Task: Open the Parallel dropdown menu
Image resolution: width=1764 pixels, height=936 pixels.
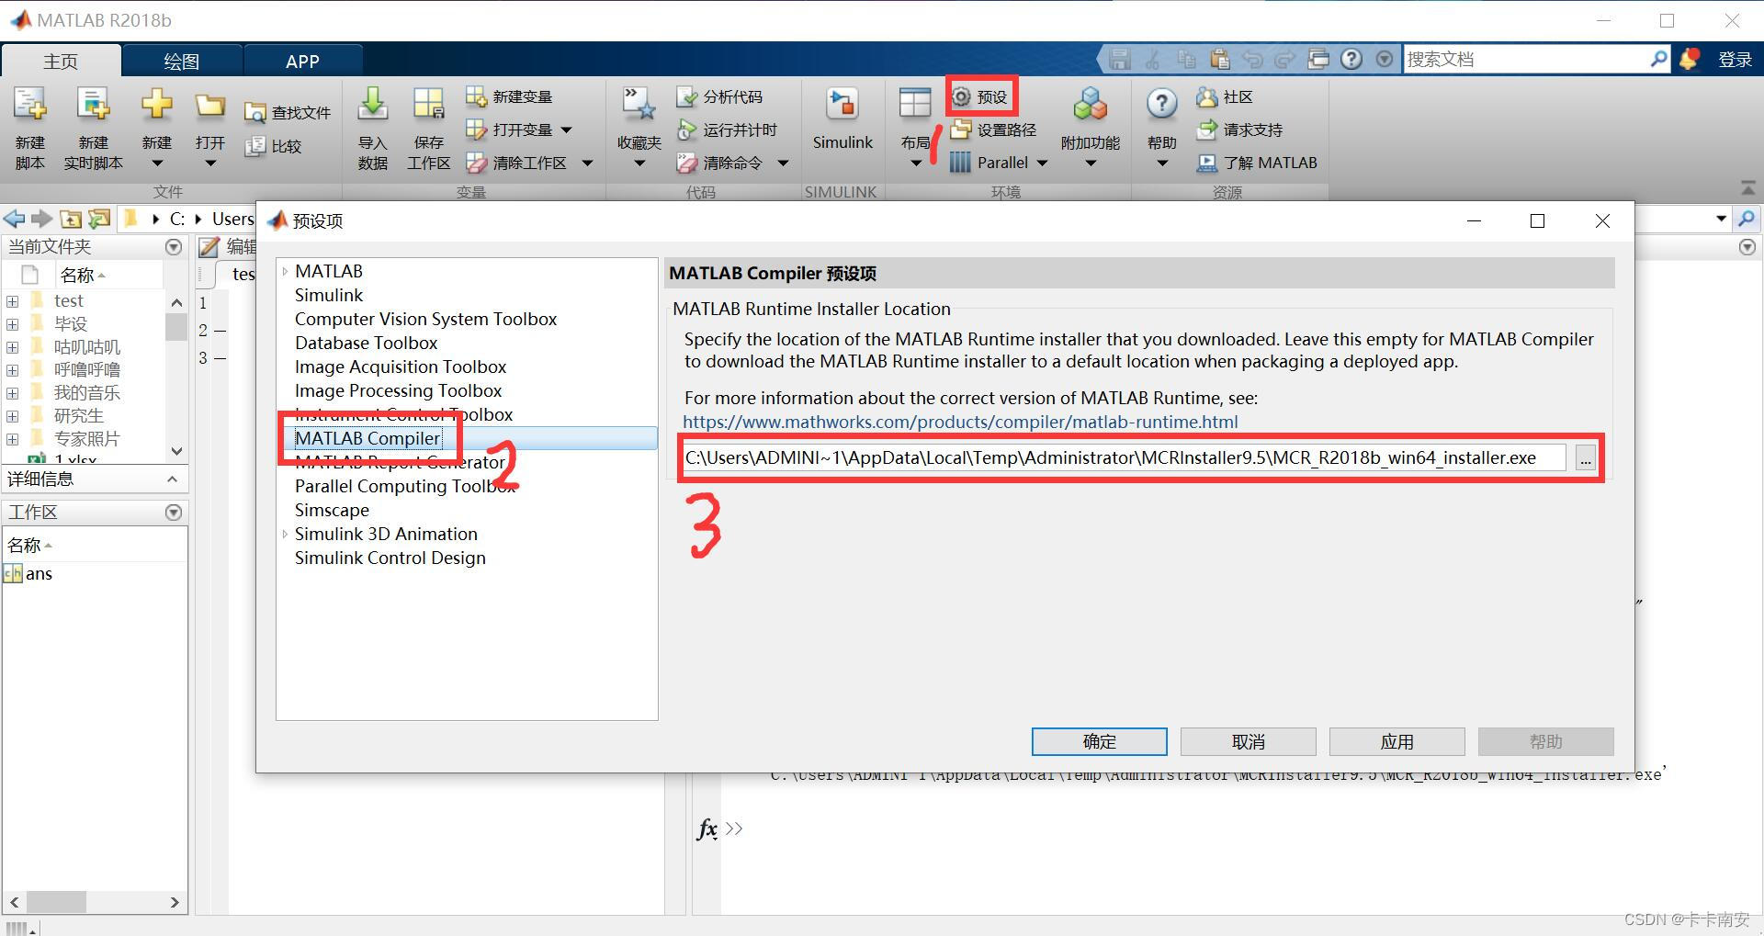Action: click(x=1042, y=164)
